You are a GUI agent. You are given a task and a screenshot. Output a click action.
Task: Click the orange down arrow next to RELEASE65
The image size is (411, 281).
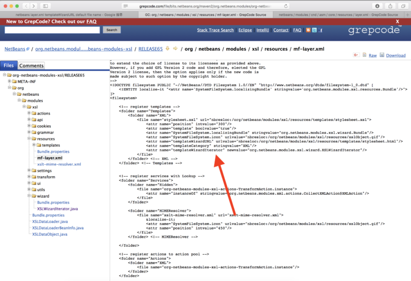coord(168,49)
